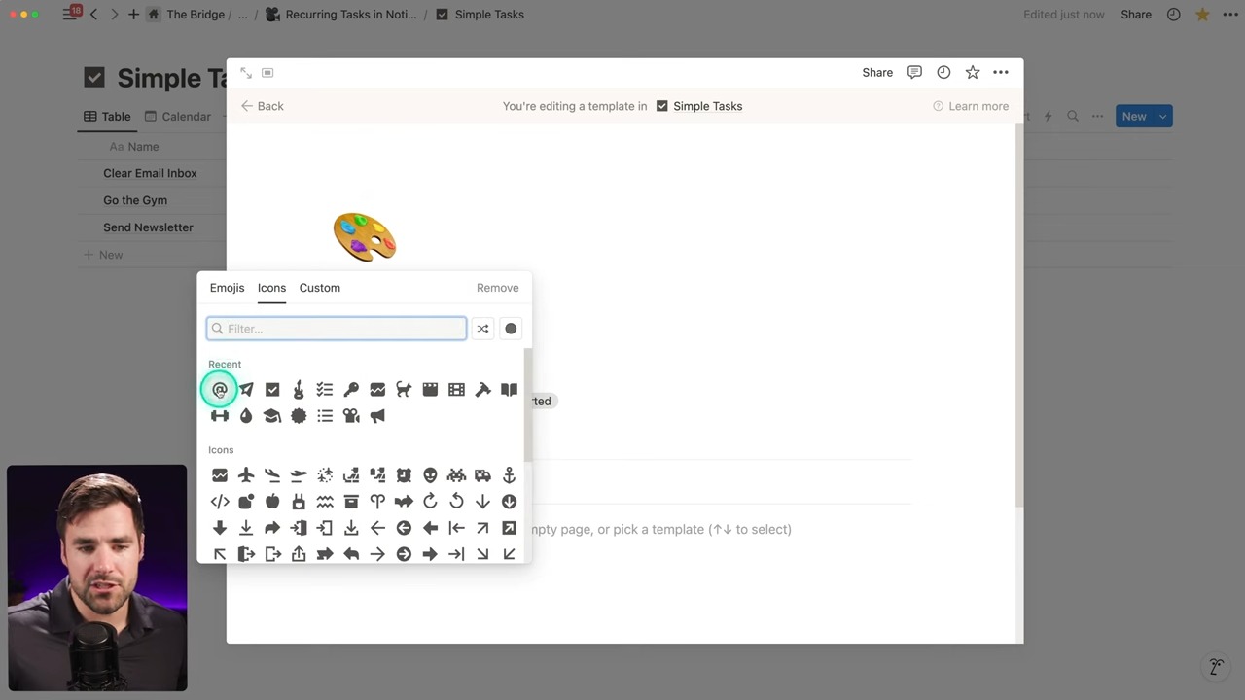
Task: Select the airplane icon in Icons grid
Action: tap(246, 475)
